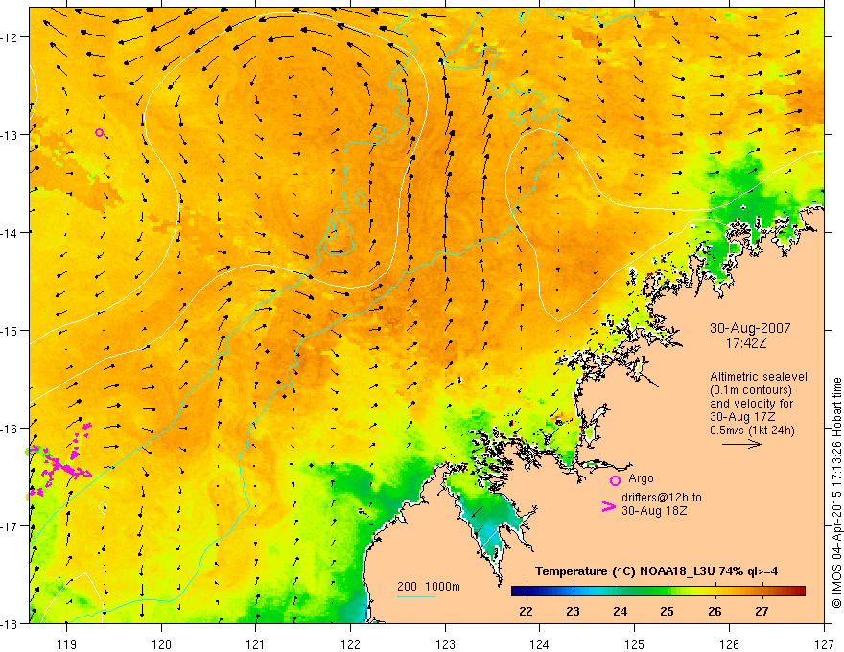This screenshot has width=844, height=652.
Task: Click the latitude axis label '-13'
Action: (10, 134)
